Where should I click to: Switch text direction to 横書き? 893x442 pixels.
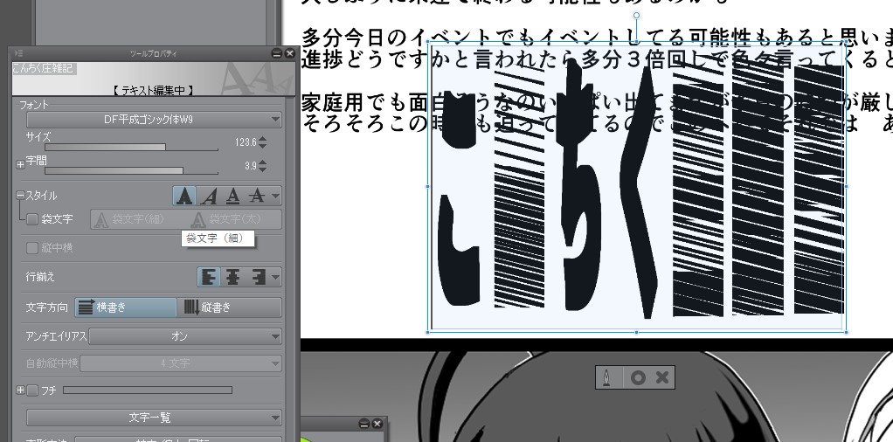[125, 307]
